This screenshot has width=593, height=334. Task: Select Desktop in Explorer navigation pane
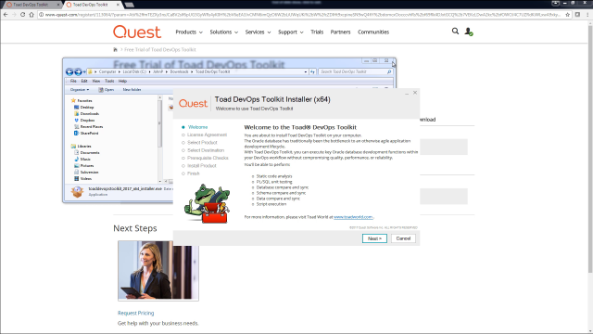coord(84,108)
